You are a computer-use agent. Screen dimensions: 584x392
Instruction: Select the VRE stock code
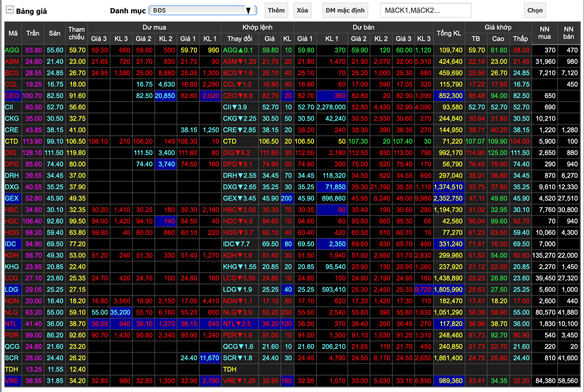[12, 381]
